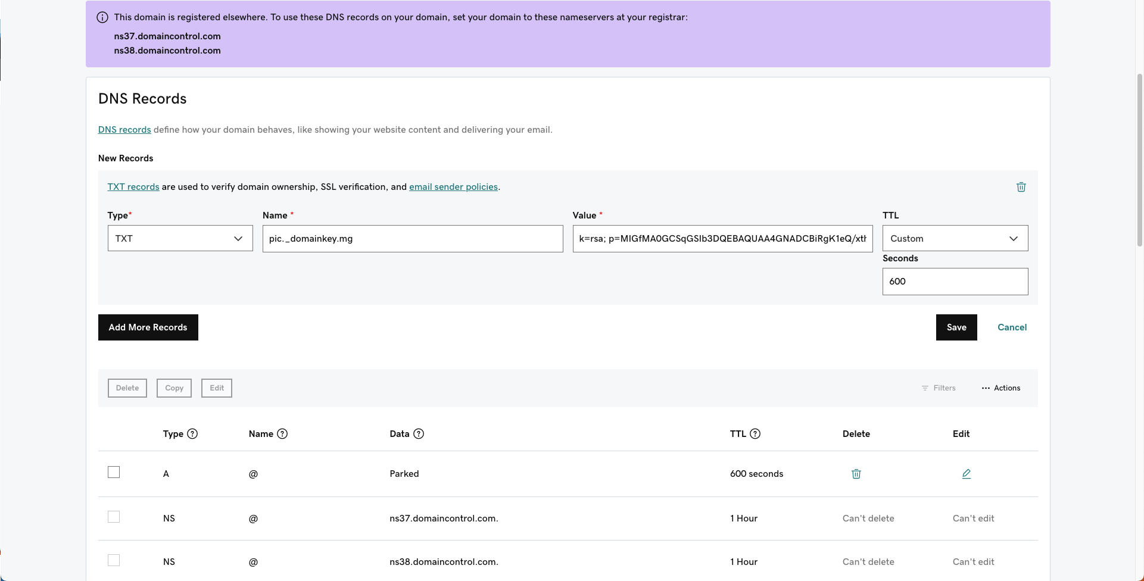The height and width of the screenshot is (581, 1144).
Task: Open the Filters option
Action: 939,388
